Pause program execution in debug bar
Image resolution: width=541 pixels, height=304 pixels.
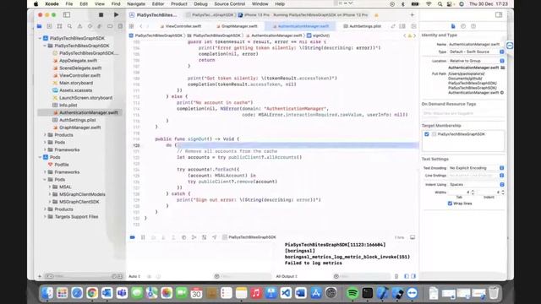click(x=143, y=237)
